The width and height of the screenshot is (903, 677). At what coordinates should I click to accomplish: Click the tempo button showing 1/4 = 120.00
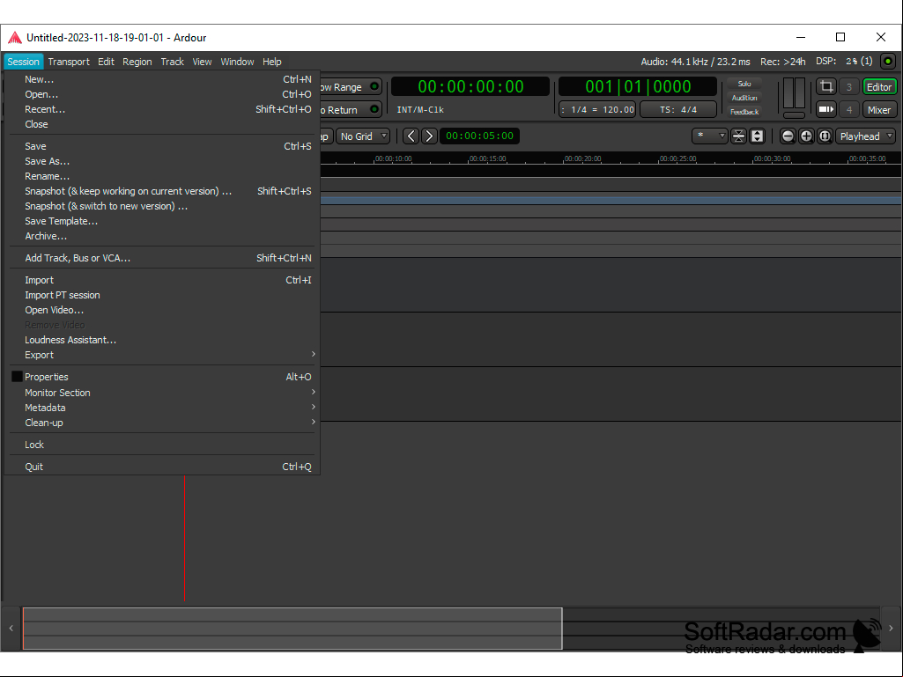[598, 109]
